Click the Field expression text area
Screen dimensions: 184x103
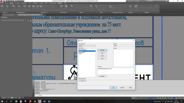[106, 83]
